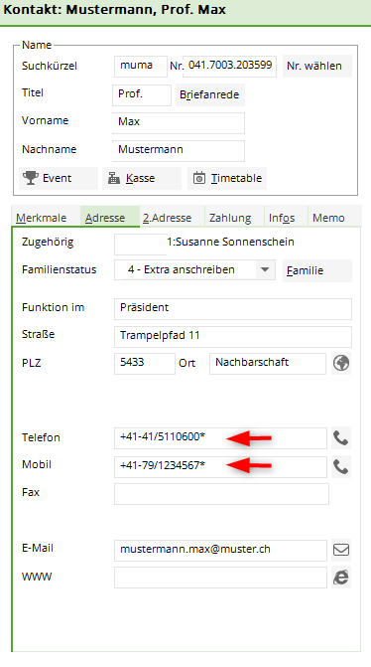The height and width of the screenshot is (667, 371).
Task: Open the map via the globe icon
Action: (x=341, y=363)
